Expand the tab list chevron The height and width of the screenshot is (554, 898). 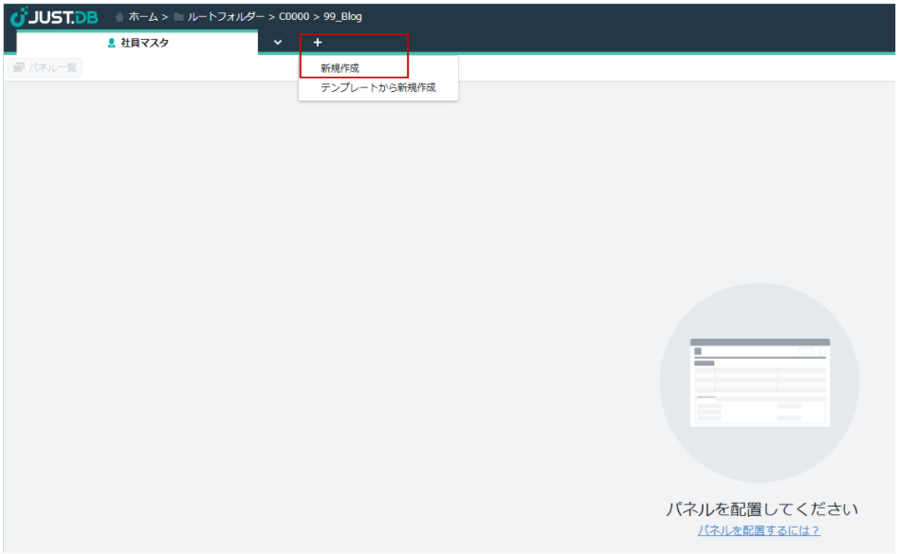pyautogui.click(x=278, y=43)
